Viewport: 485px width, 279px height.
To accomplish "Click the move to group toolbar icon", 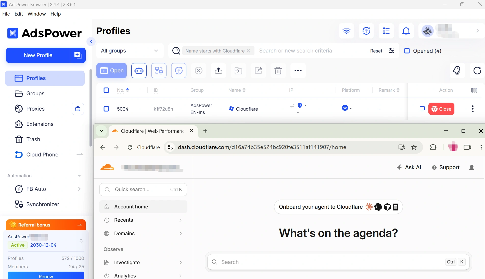I will coord(238,71).
